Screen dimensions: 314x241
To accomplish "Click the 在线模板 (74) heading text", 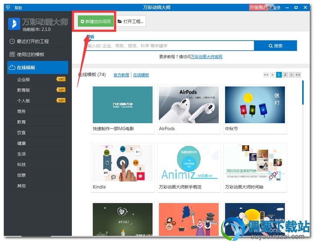I will [x=92, y=75].
